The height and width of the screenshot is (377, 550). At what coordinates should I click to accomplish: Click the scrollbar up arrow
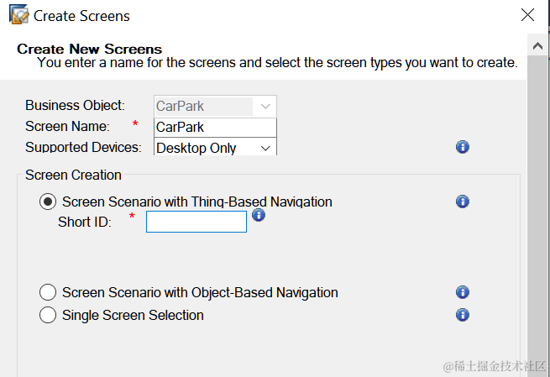(x=538, y=45)
